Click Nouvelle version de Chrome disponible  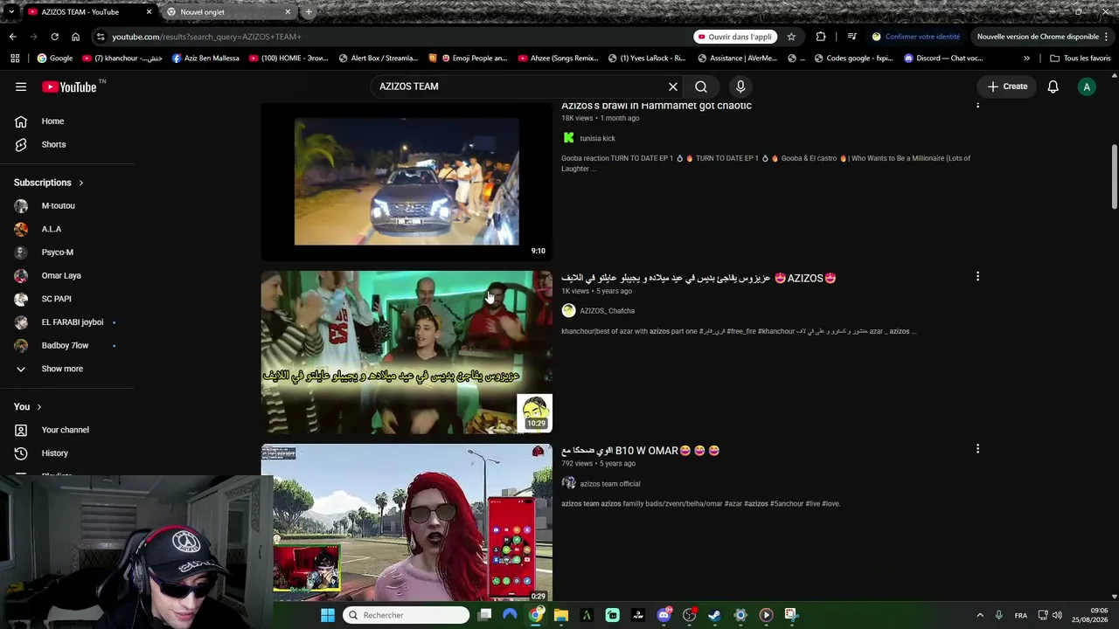1038,37
